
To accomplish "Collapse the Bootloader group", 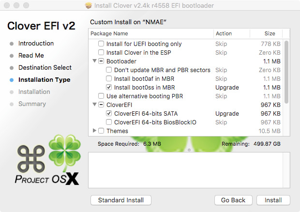I will tap(94, 61).
